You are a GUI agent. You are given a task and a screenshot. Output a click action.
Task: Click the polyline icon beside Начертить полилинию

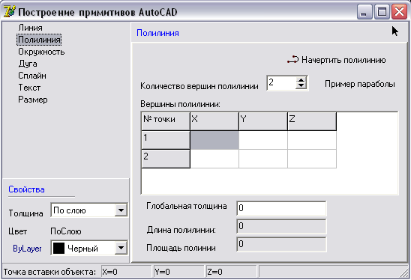point(292,60)
